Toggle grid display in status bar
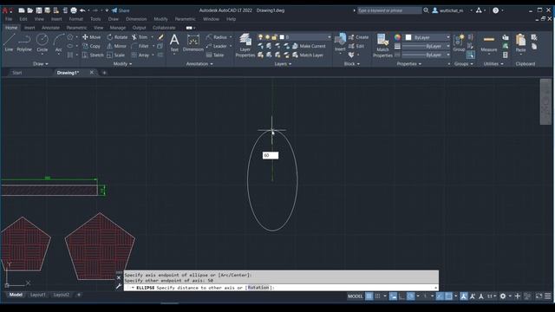The height and width of the screenshot is (312, 555). (369, 296)
